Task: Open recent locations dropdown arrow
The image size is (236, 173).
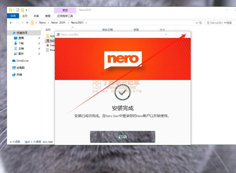Action: (22, 23)
